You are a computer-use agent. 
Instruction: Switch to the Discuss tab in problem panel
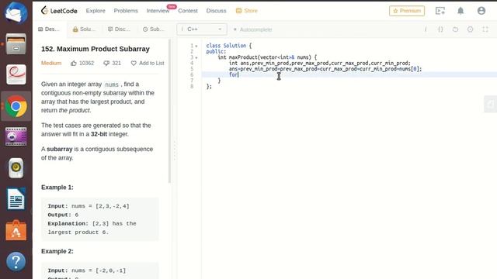119,29
